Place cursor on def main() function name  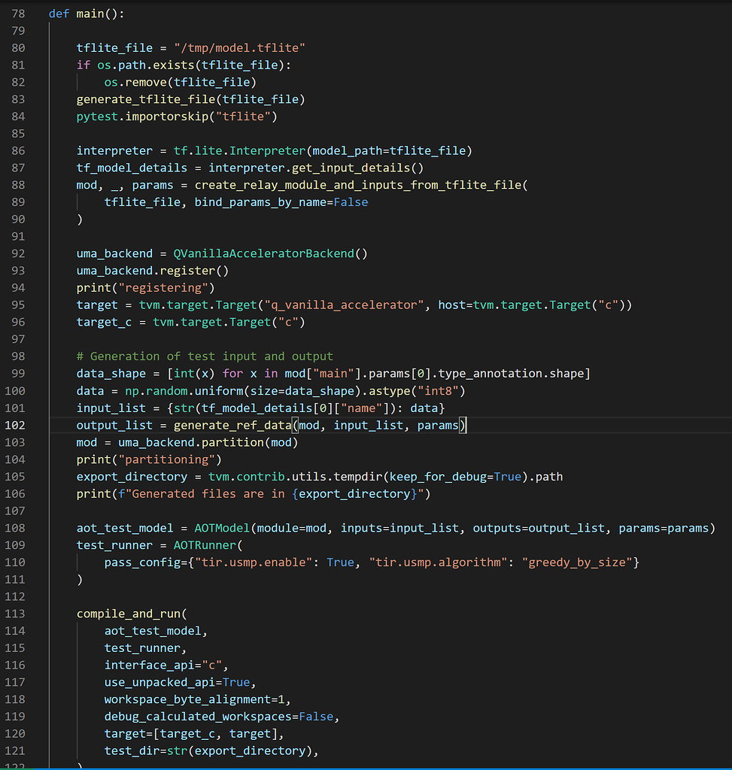(x=90, y=14)
